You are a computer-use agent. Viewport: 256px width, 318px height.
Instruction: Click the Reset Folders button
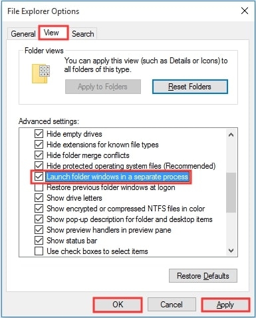[190, 87]
